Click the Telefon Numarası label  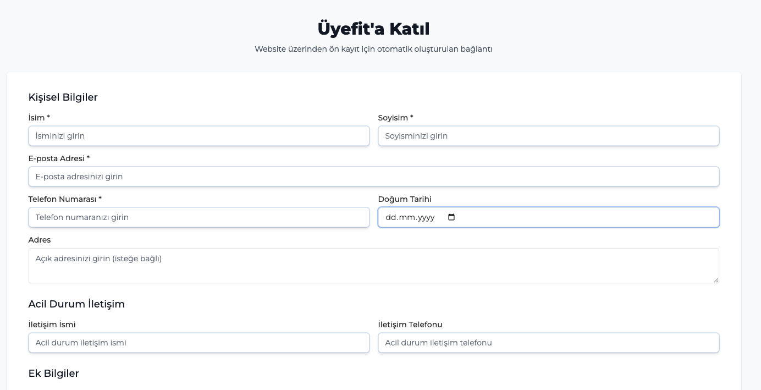coord(64,199)
